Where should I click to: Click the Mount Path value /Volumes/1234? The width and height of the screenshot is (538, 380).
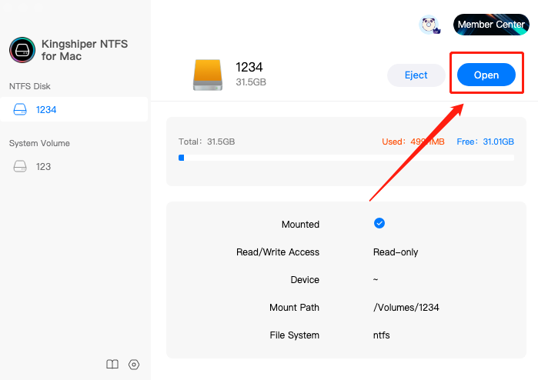tap(406, 307)
